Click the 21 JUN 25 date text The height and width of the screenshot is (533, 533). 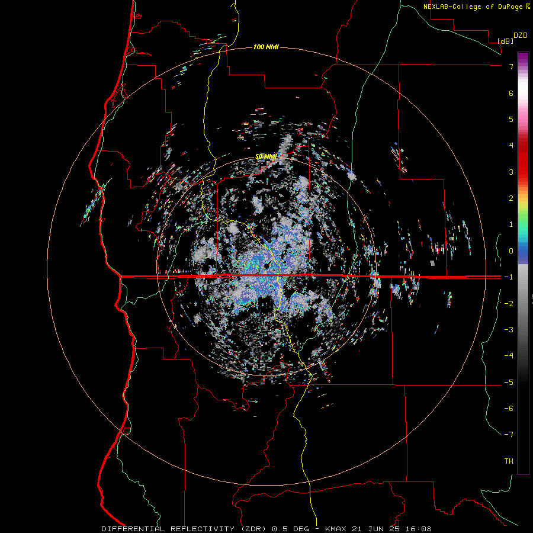[376, 529]
